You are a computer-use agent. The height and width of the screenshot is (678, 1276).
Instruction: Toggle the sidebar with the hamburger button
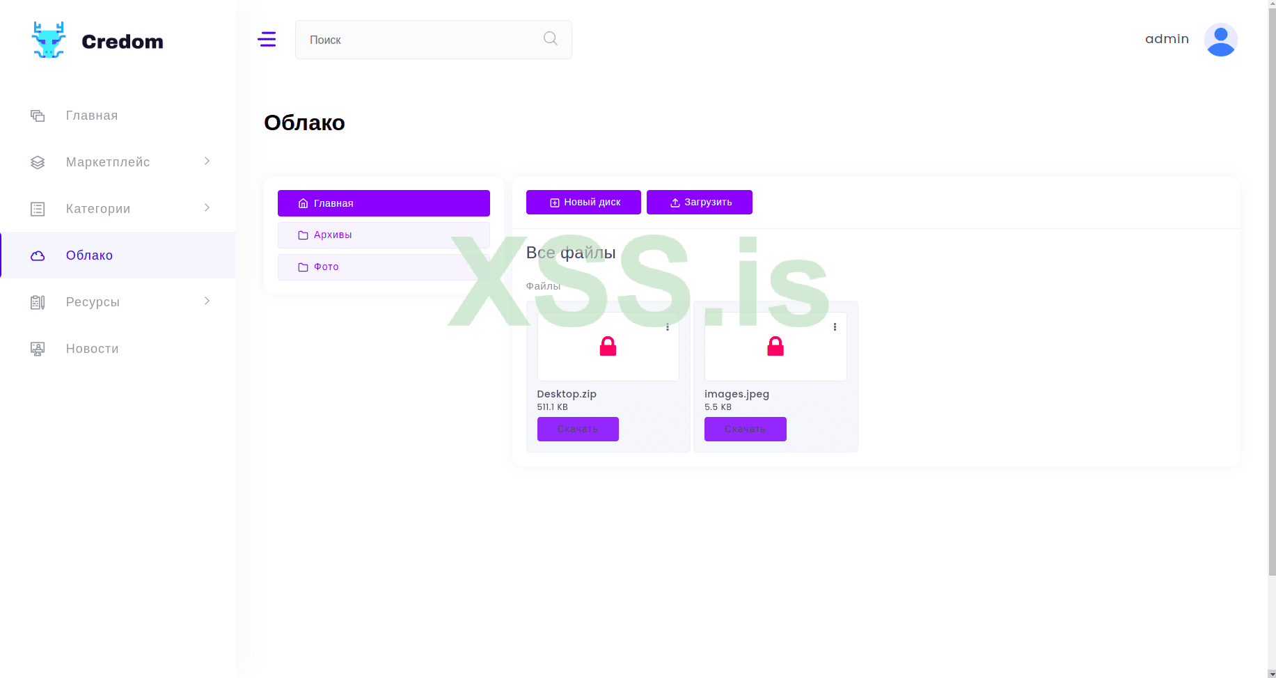(x=267, y=39)
